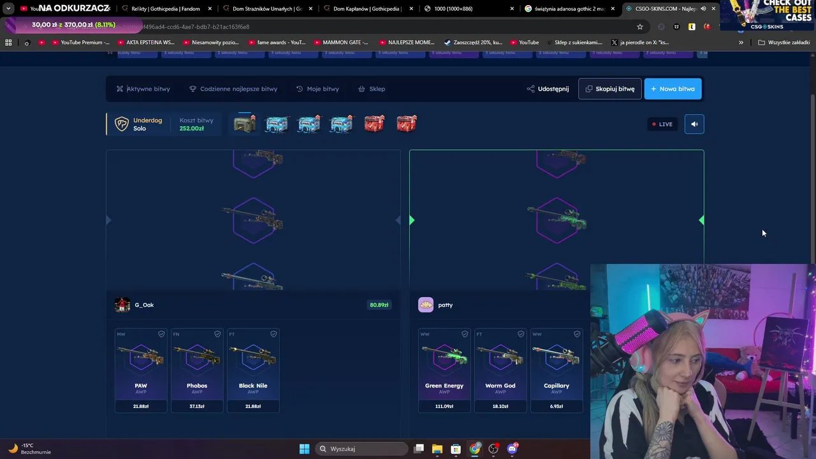Image resolution: width=816 pixels, height=459 pixels.
Task: Open Codzienne najlepsze bitwy tab
Action: [233, 89]
